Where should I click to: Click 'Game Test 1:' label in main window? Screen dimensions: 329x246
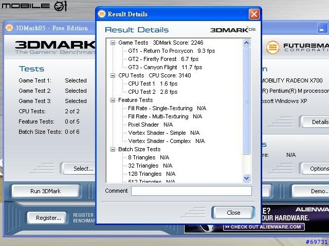pos(35,80)
